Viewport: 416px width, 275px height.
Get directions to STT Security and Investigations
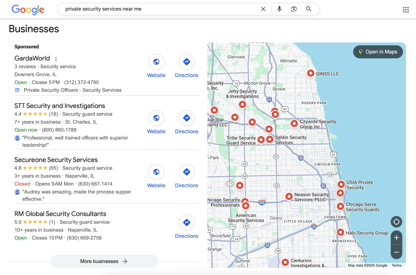[186, 118]
